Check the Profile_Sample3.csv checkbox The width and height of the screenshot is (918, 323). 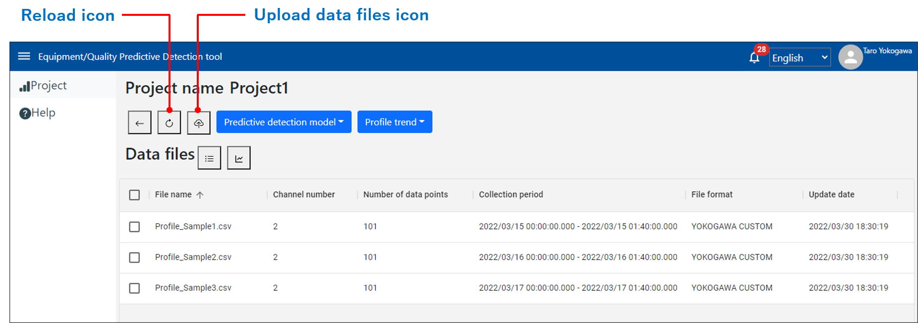tap(134, 288)
